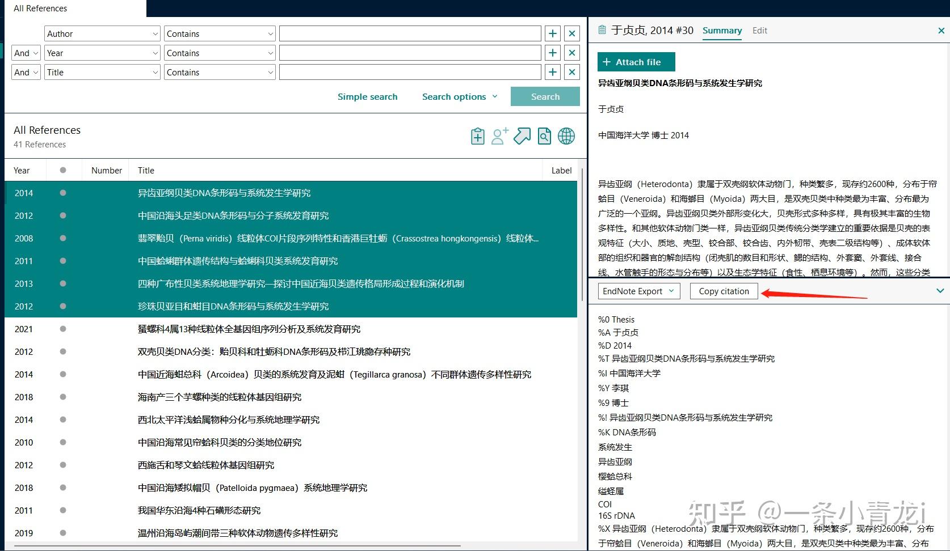Image resolution: width=950 pixels, height=551 pixels.
Task: Click the Author search text field
Action: (x=410, y=34)
